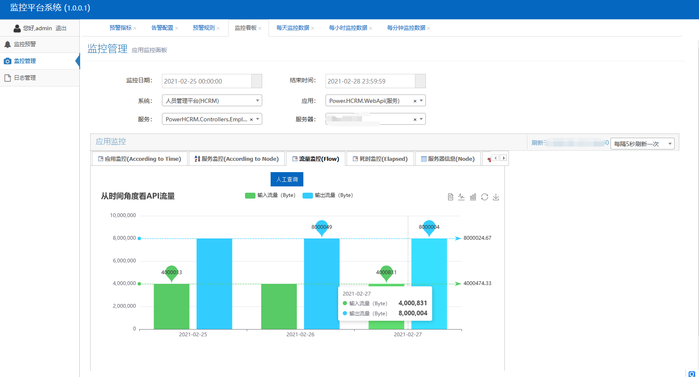
Task: Switch chart to bar view
Action: pos(473,197)
